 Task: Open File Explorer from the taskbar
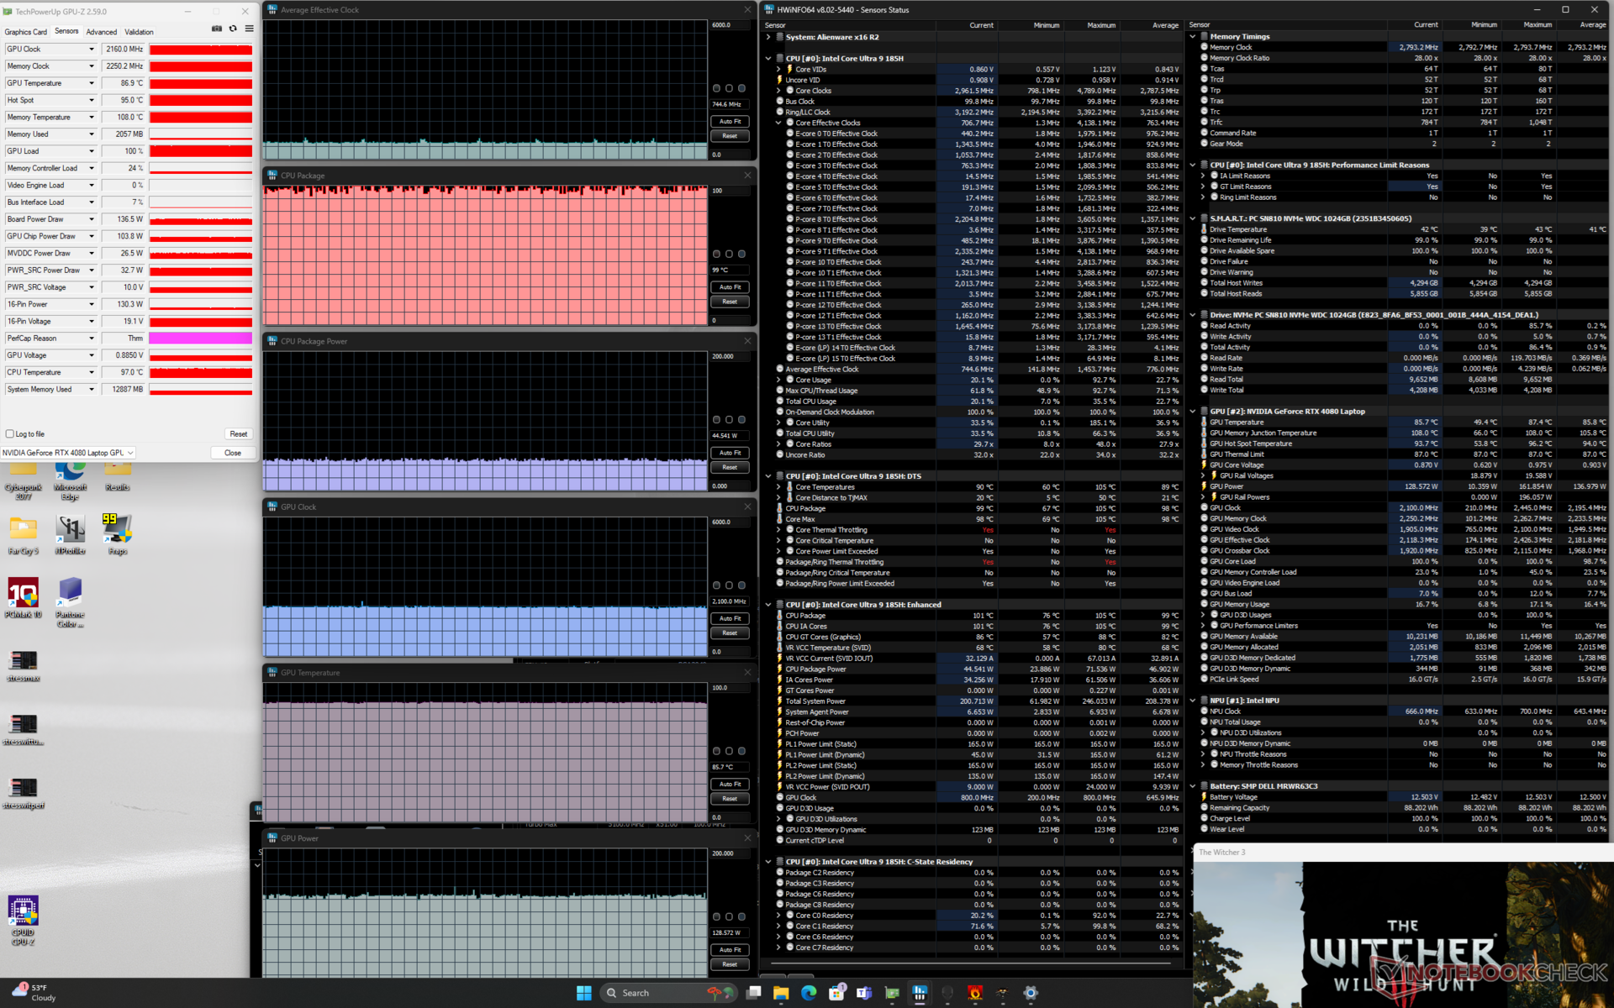(781, 993)
